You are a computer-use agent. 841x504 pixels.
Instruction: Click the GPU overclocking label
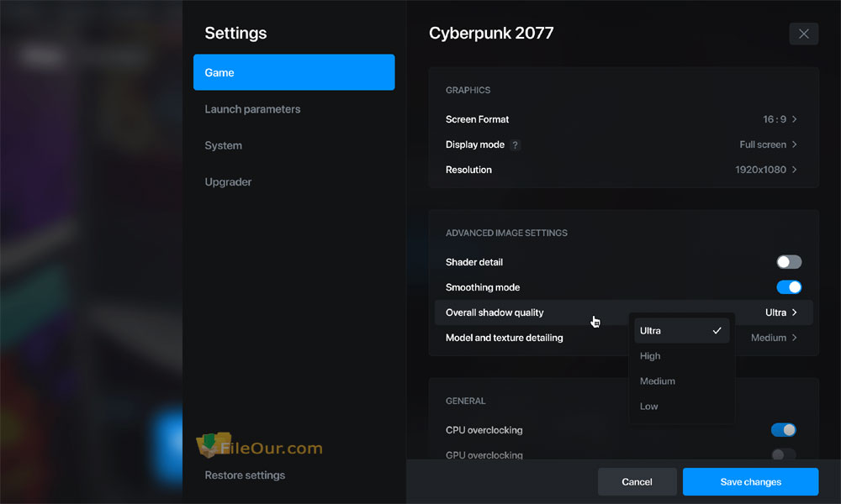484,455
